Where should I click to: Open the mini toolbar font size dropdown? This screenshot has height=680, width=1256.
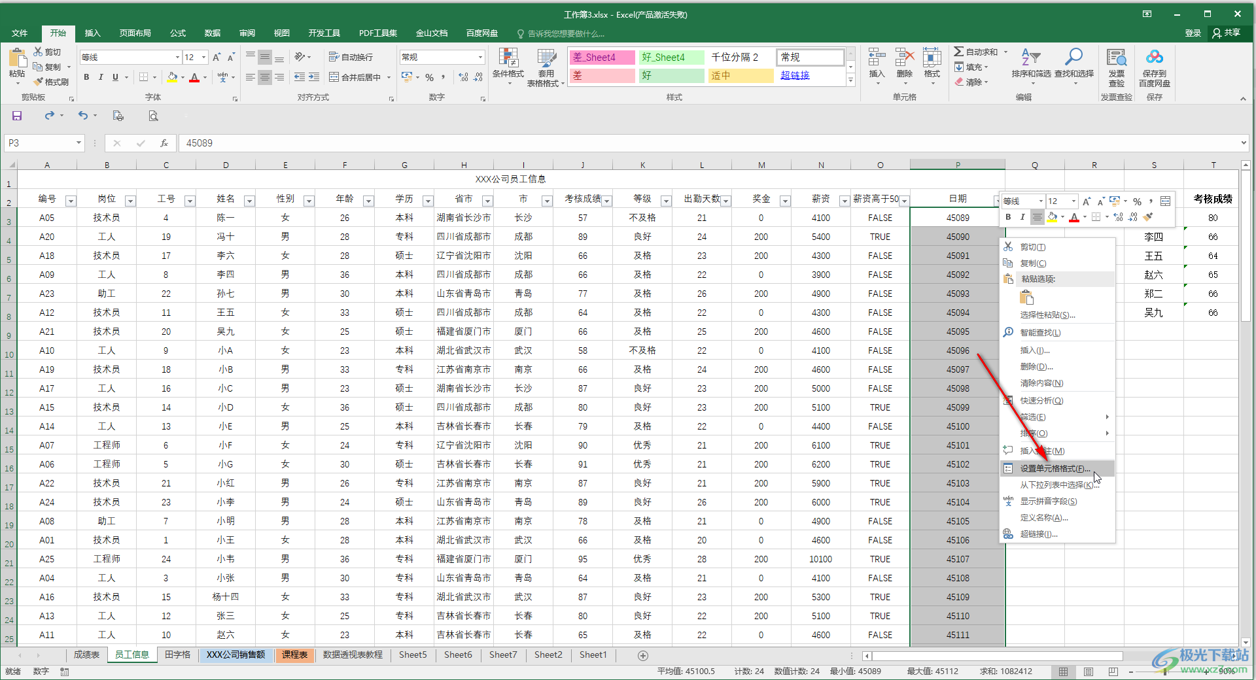[1073, 201]
